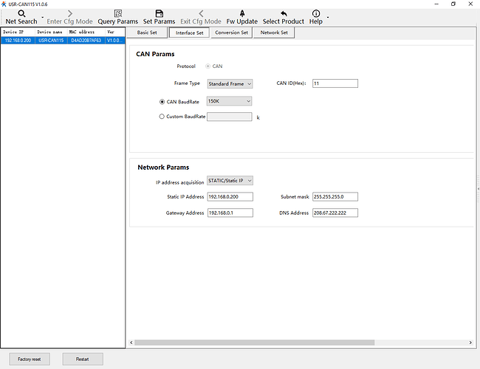Viewport: 480px width, 369px height.
Task: Switch to the Basic Set tab
Action: point(148,32)
